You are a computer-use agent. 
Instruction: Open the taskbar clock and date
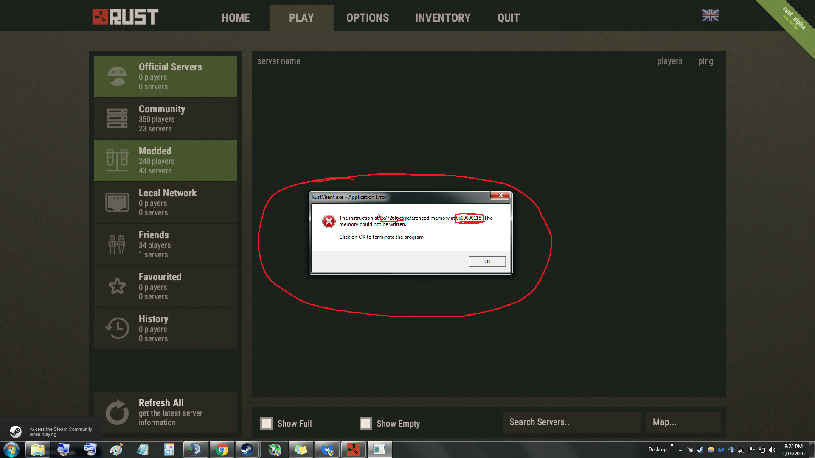click(793, 450)
